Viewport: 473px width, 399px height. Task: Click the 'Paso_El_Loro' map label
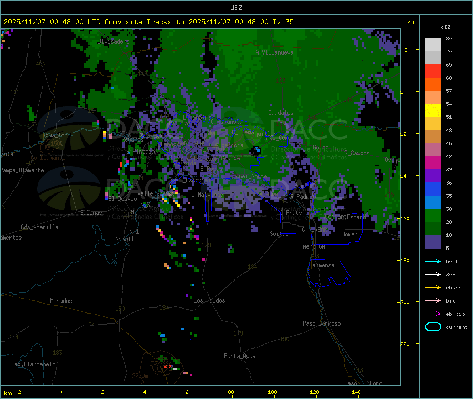(x=363, y=383)
